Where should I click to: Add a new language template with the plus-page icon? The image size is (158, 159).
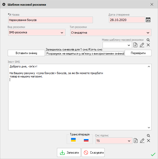click(136, 45)
